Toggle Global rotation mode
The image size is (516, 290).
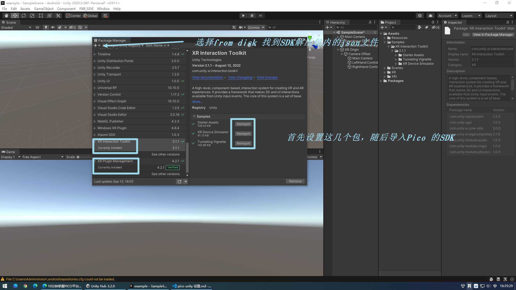point(90,16)
